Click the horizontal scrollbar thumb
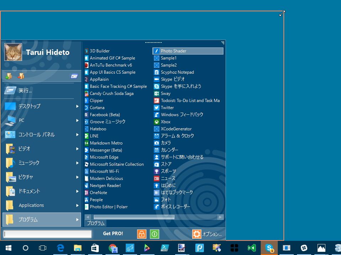Screen dimensions: 341x255 [x=134, y=217]
